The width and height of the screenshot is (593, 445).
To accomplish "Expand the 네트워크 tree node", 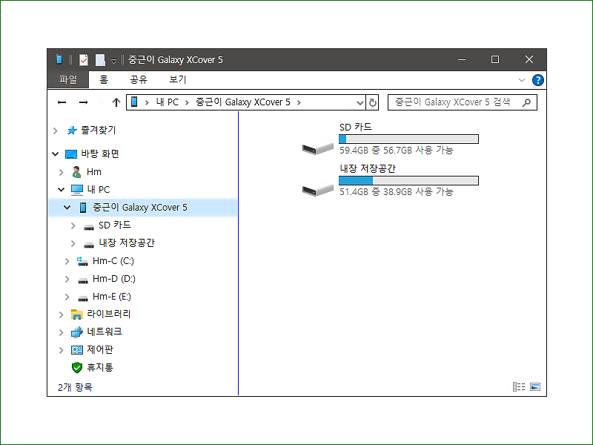I will (x=61, y=332).
